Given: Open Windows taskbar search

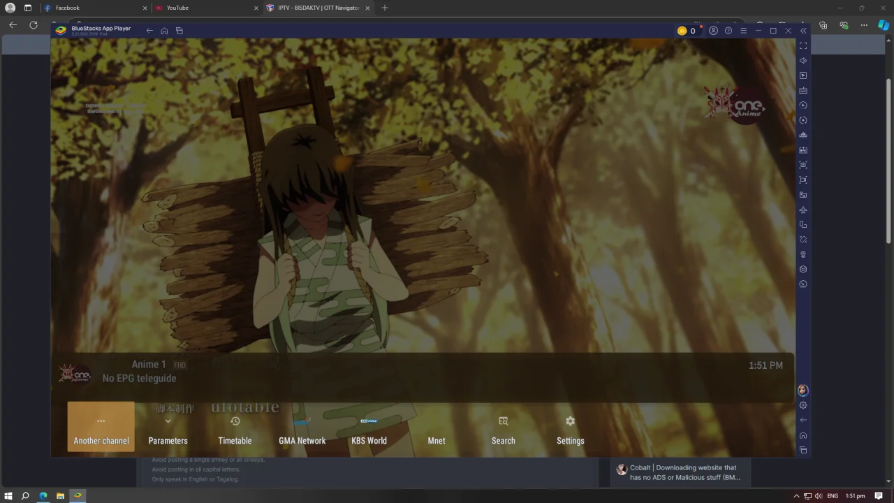Looking at the screenshot, I should tap(25, 496).
